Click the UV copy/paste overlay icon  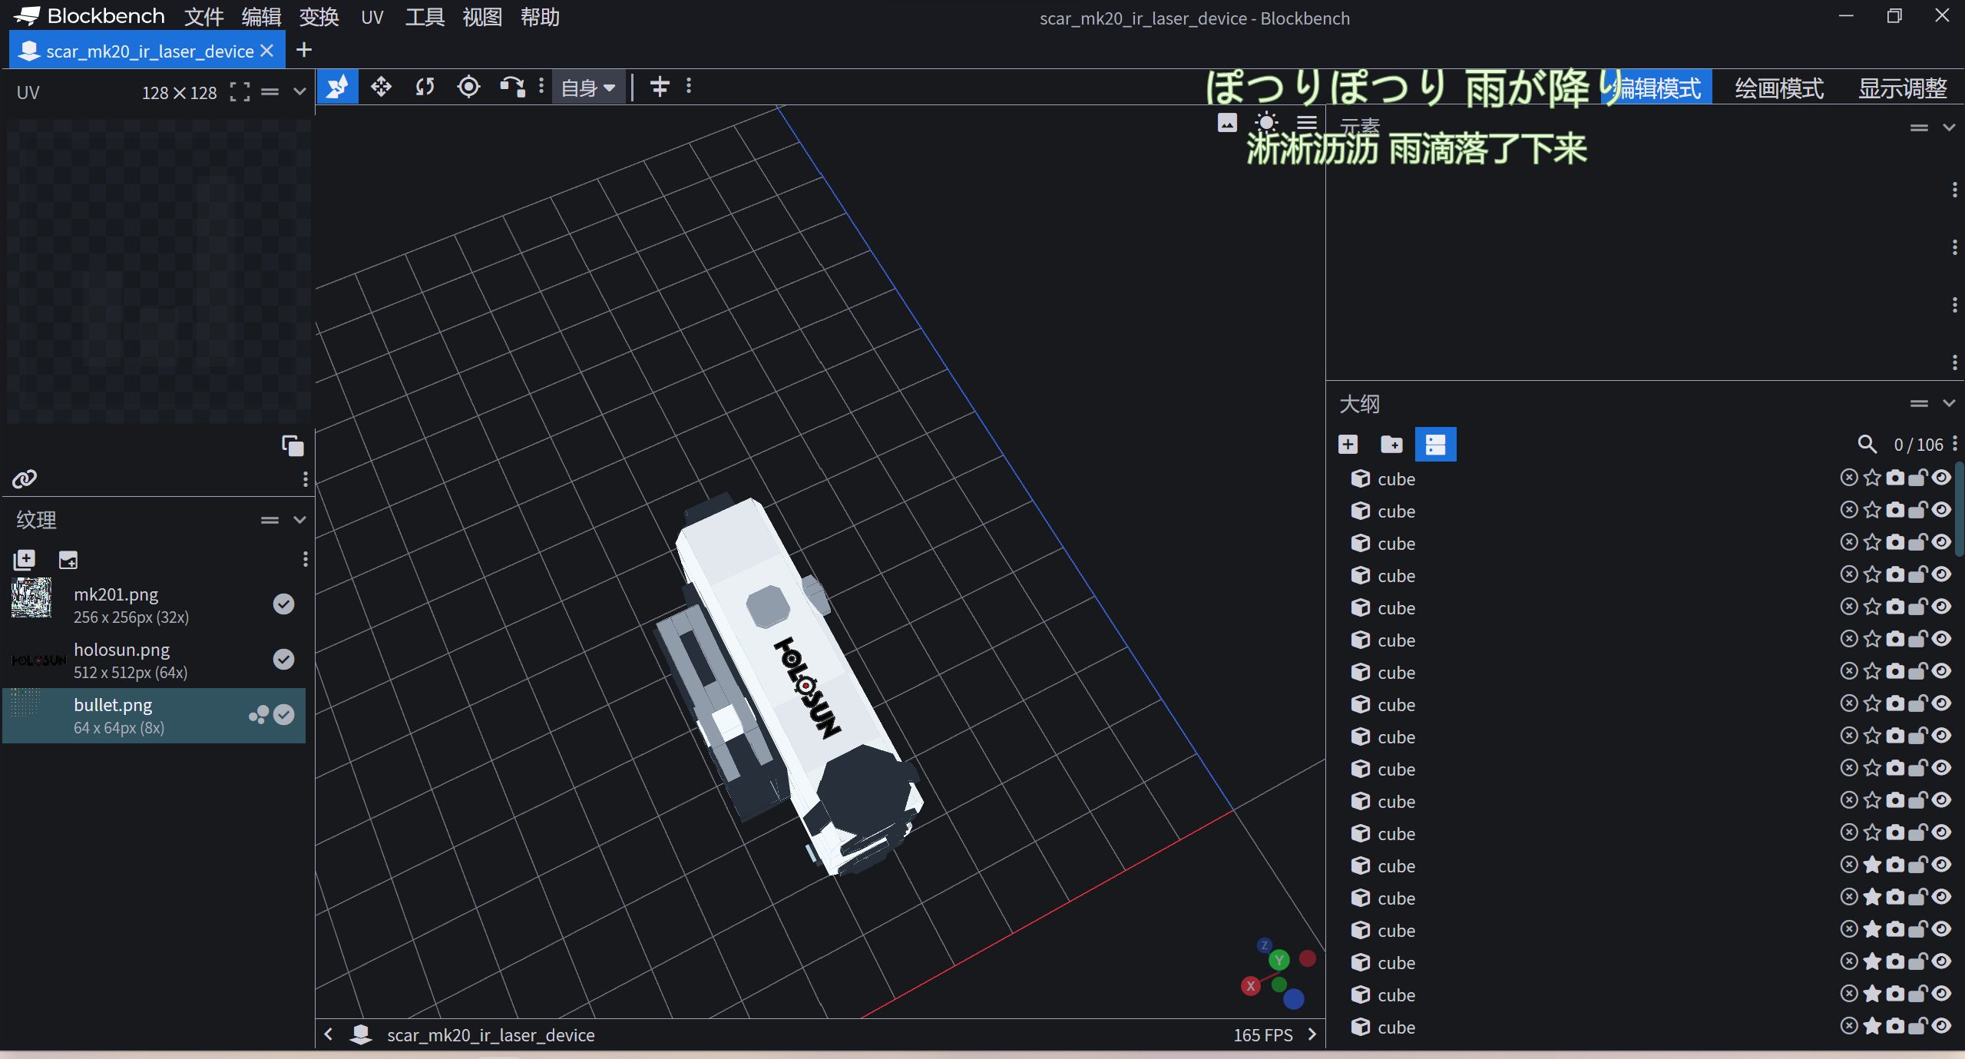[293, 446]
